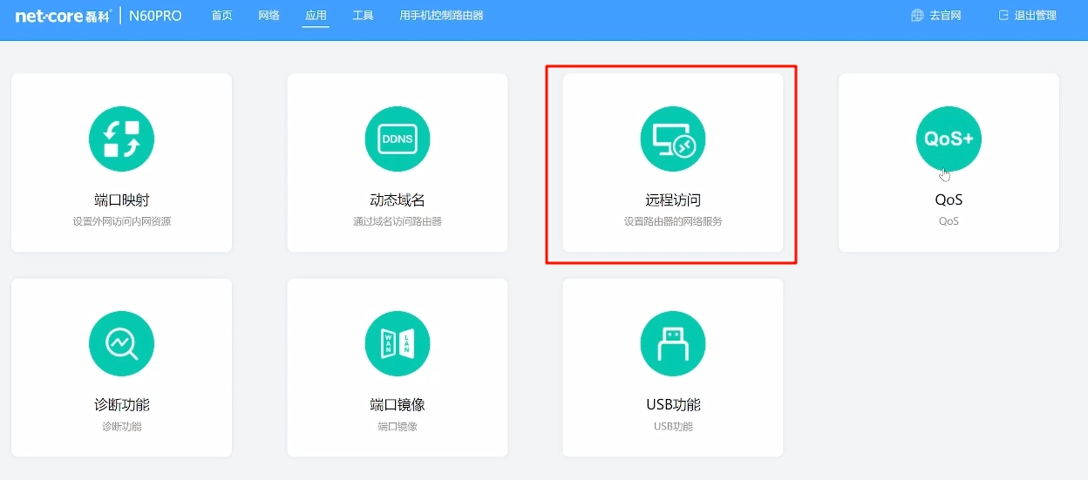Open the 网络 network tab
This screenshot has width=1088, height=480.
[x=269, y=16]
